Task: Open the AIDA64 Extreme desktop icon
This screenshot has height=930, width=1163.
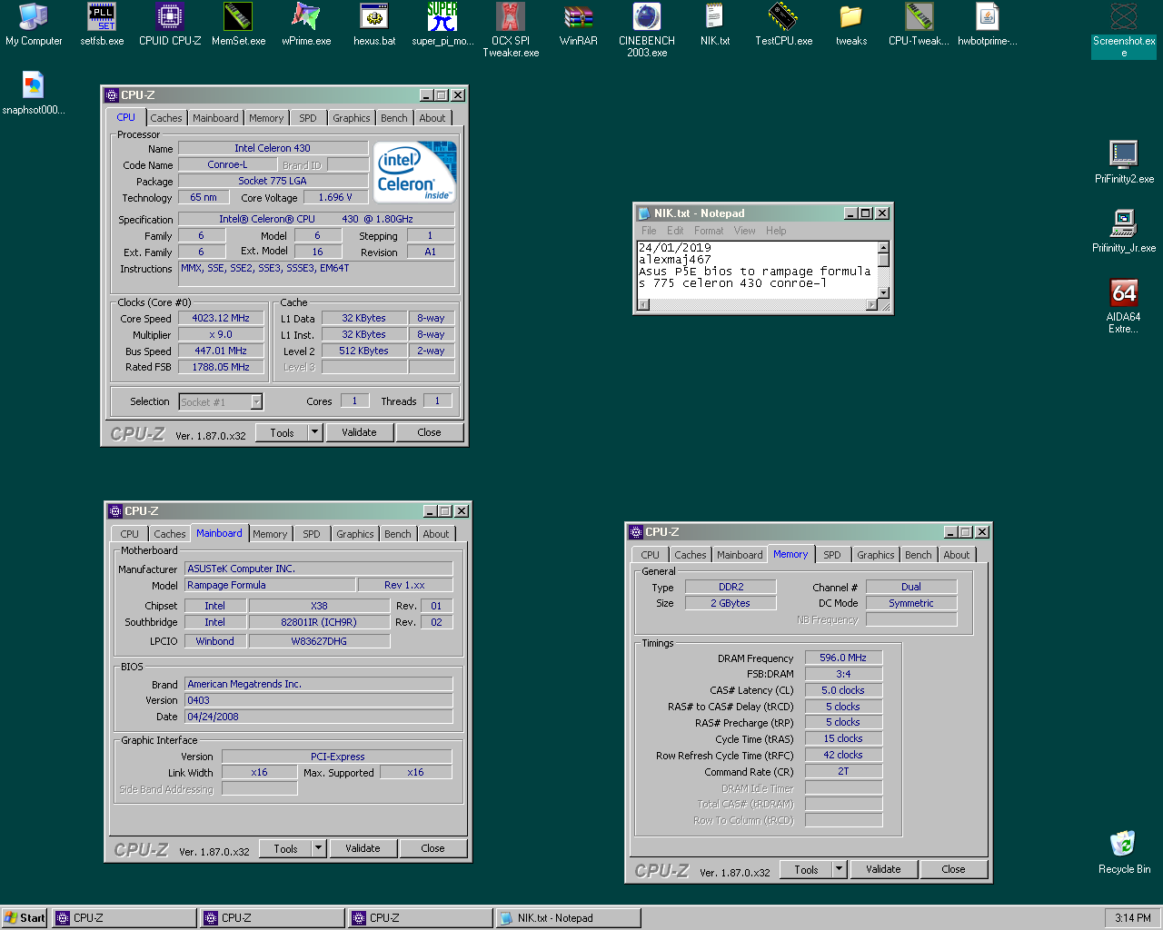Action: 1124,306
